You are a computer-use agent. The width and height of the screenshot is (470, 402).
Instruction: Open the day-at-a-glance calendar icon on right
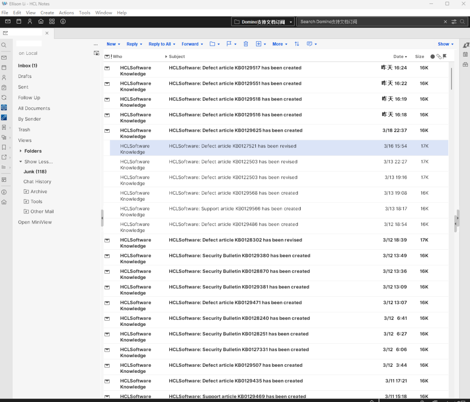coord(465,54)
